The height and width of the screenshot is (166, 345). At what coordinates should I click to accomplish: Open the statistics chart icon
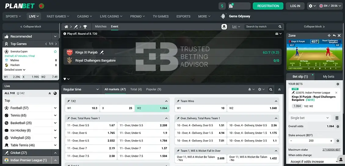pyautogui.click(x=236, y=26)
